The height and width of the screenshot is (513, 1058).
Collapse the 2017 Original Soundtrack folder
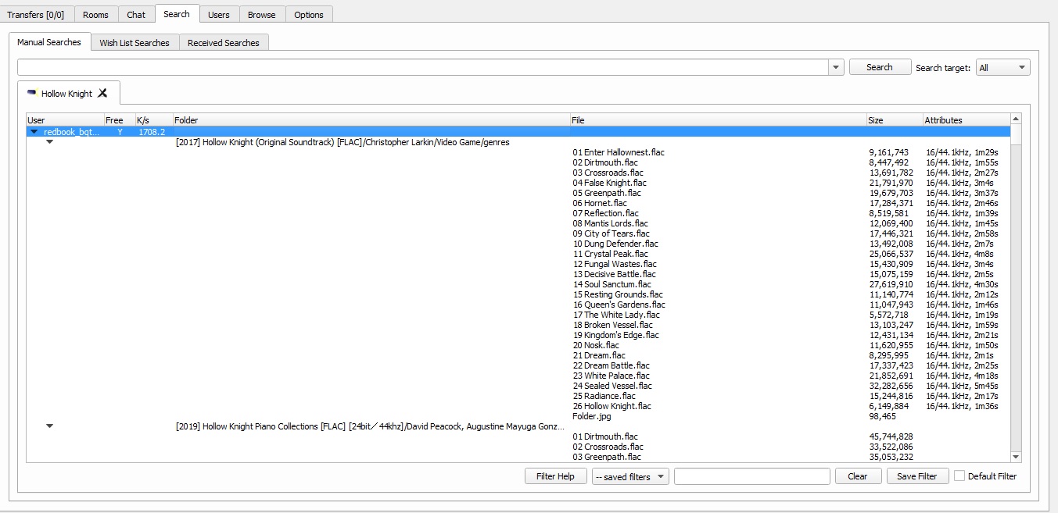click(x=50, y=142)
